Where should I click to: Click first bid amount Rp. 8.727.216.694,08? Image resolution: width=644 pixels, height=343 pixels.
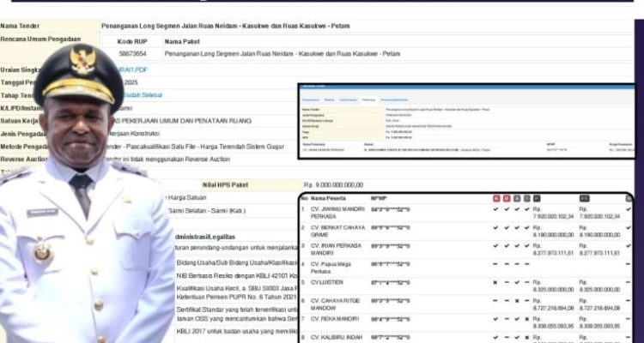[x=553, y=304]
